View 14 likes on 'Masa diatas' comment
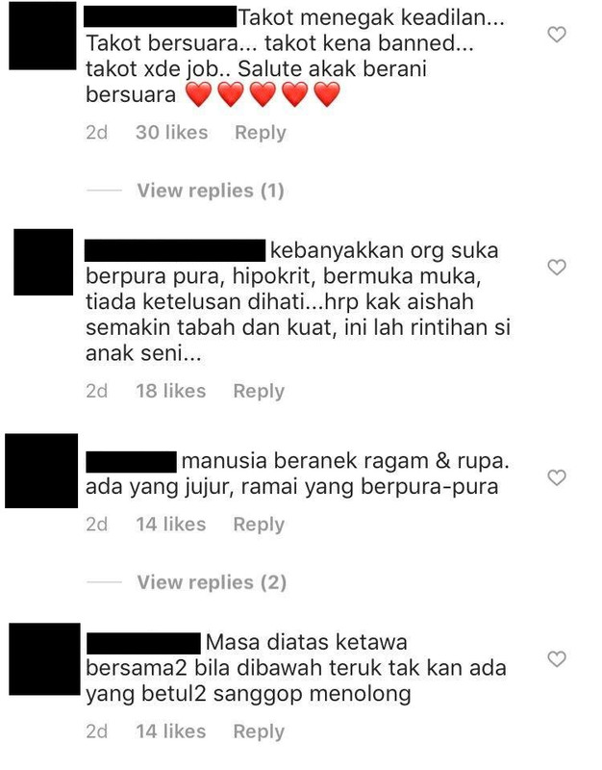This screenshot has height=770, width=602. tap(171, 731)
